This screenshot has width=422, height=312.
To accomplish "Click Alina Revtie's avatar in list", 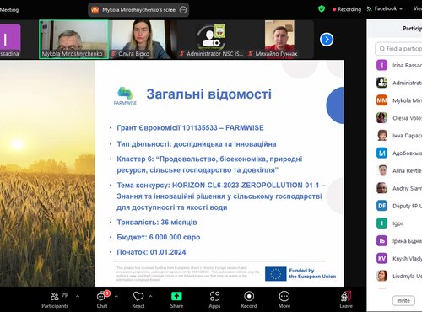I will (381, 170).
